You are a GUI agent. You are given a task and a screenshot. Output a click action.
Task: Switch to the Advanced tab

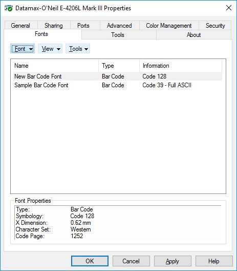coord(119,26)
